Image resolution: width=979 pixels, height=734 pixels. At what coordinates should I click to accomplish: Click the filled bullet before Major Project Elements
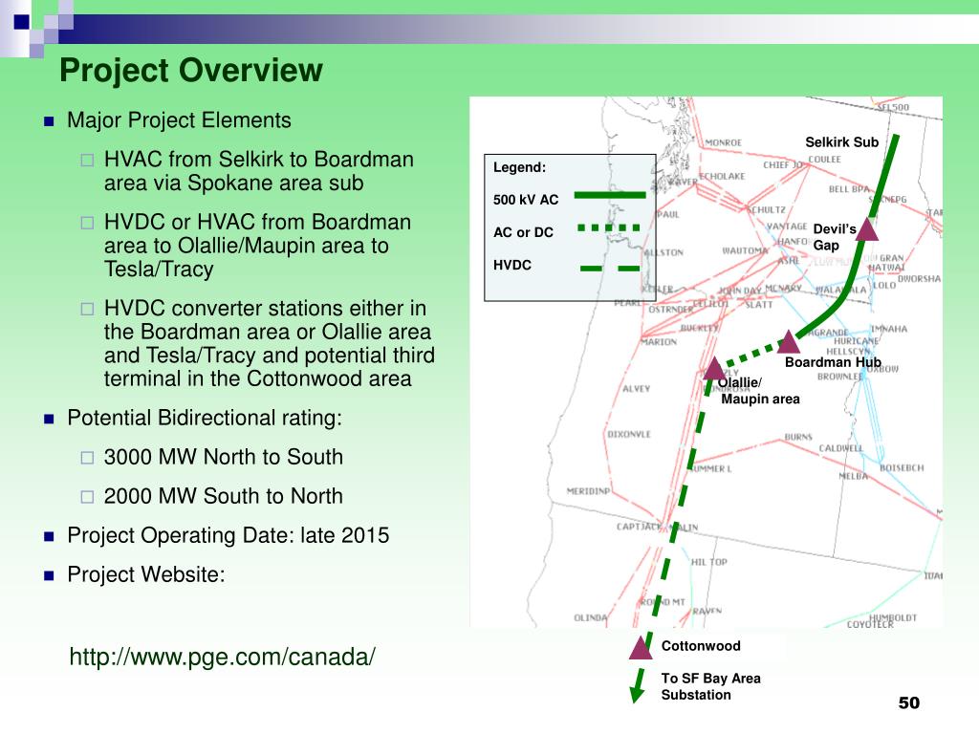[x=50, y=121]
